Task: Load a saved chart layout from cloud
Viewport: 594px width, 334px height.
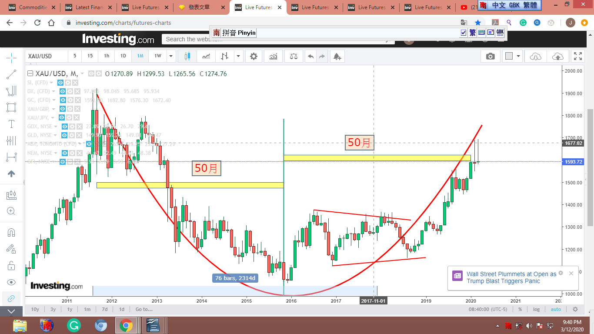Action: [536, 56]
